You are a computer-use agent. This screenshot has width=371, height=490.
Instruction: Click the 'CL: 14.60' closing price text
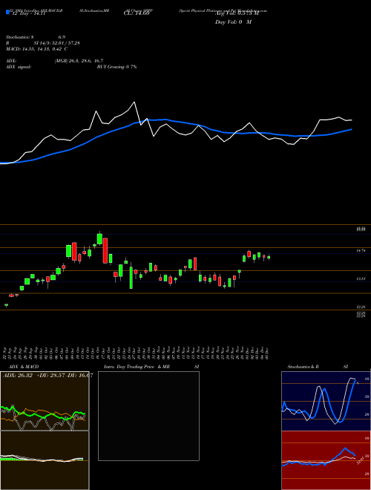click(x=137, y=13)
